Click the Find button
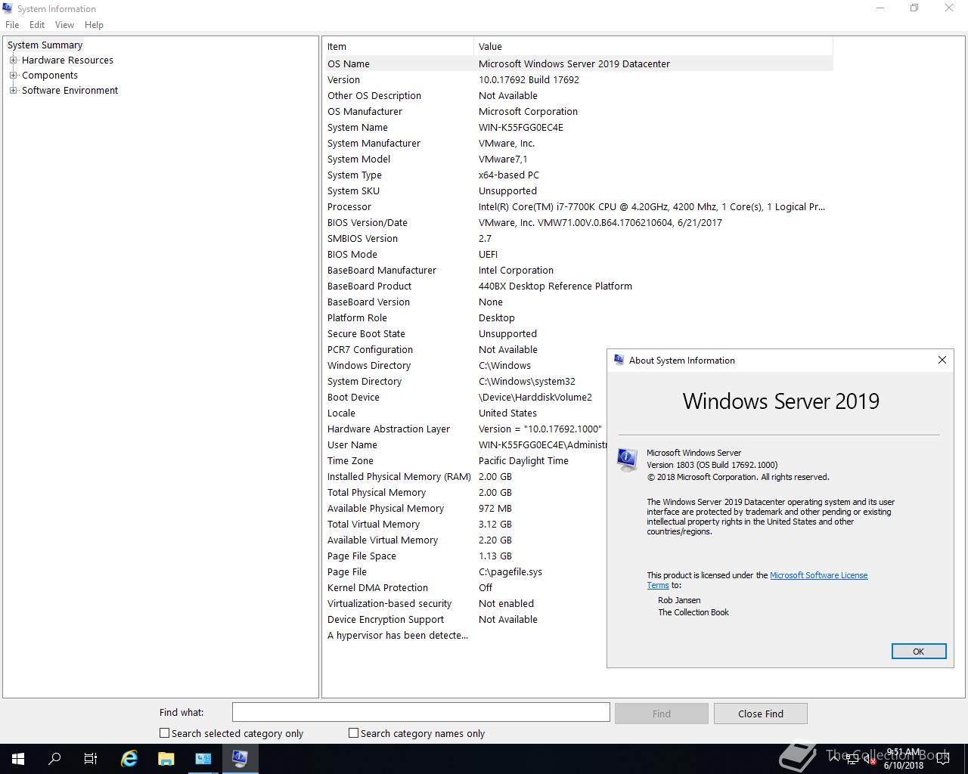 662,714
